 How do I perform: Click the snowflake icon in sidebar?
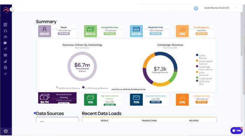click(x=5, y=73)
